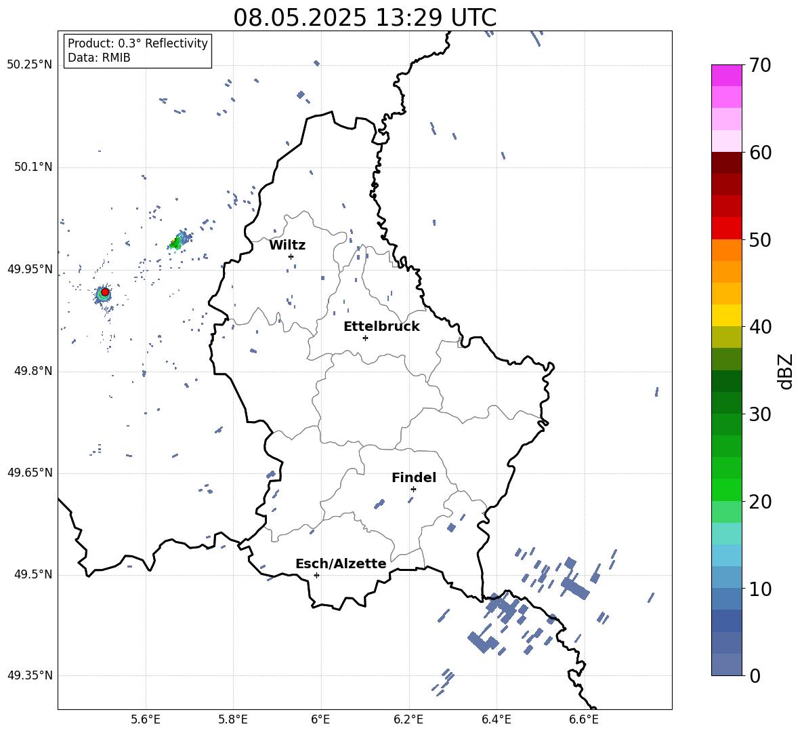Click the colorbar tick label 40

760,327
